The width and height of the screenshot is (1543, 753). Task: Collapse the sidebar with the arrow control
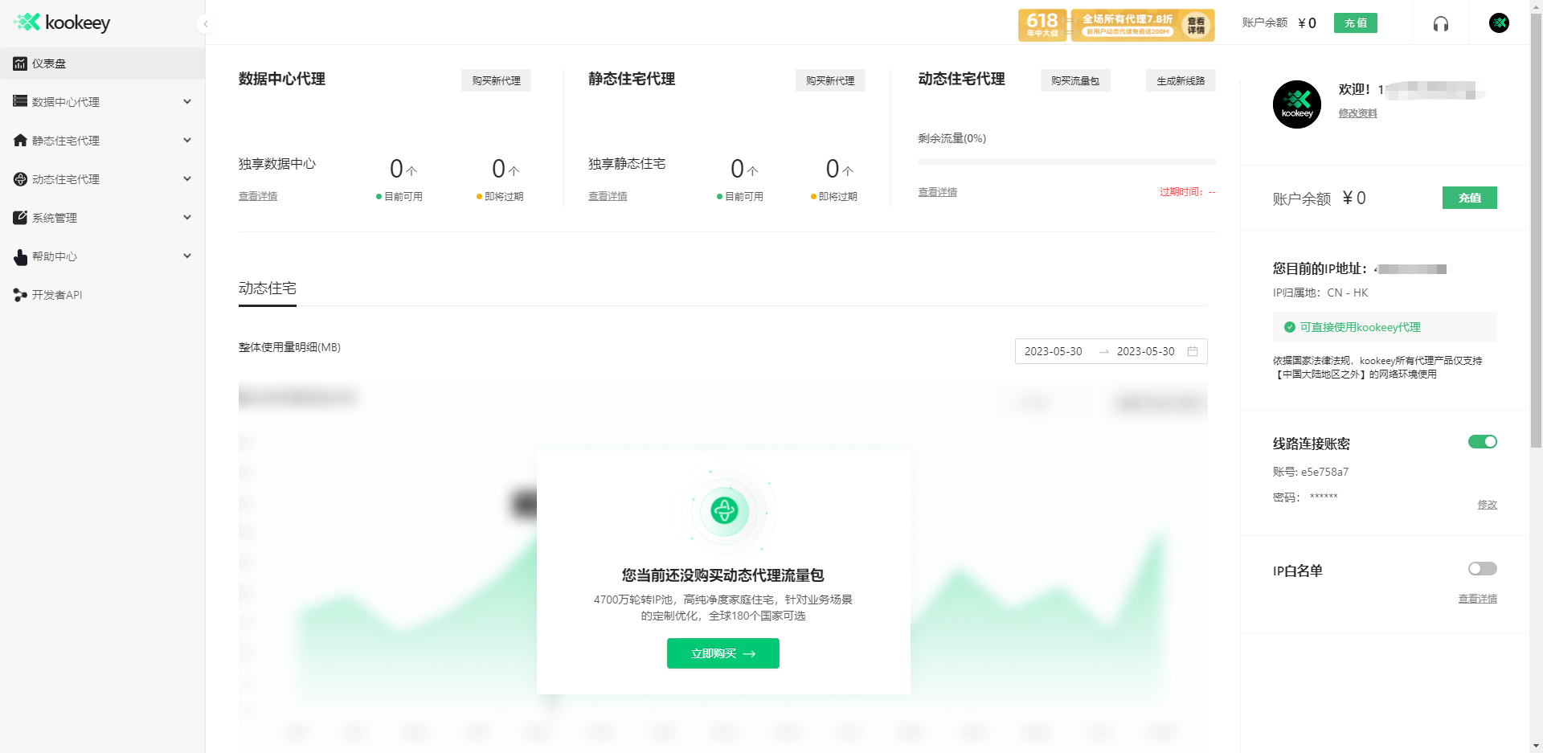click(206, 24)
